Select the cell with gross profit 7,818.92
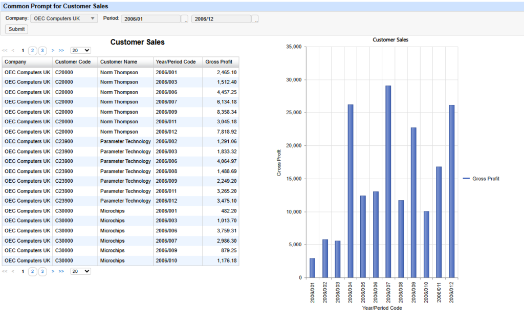 pos(221,132)
